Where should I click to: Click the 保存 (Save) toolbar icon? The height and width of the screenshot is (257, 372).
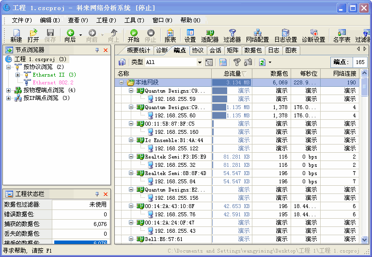pos(50,35)
